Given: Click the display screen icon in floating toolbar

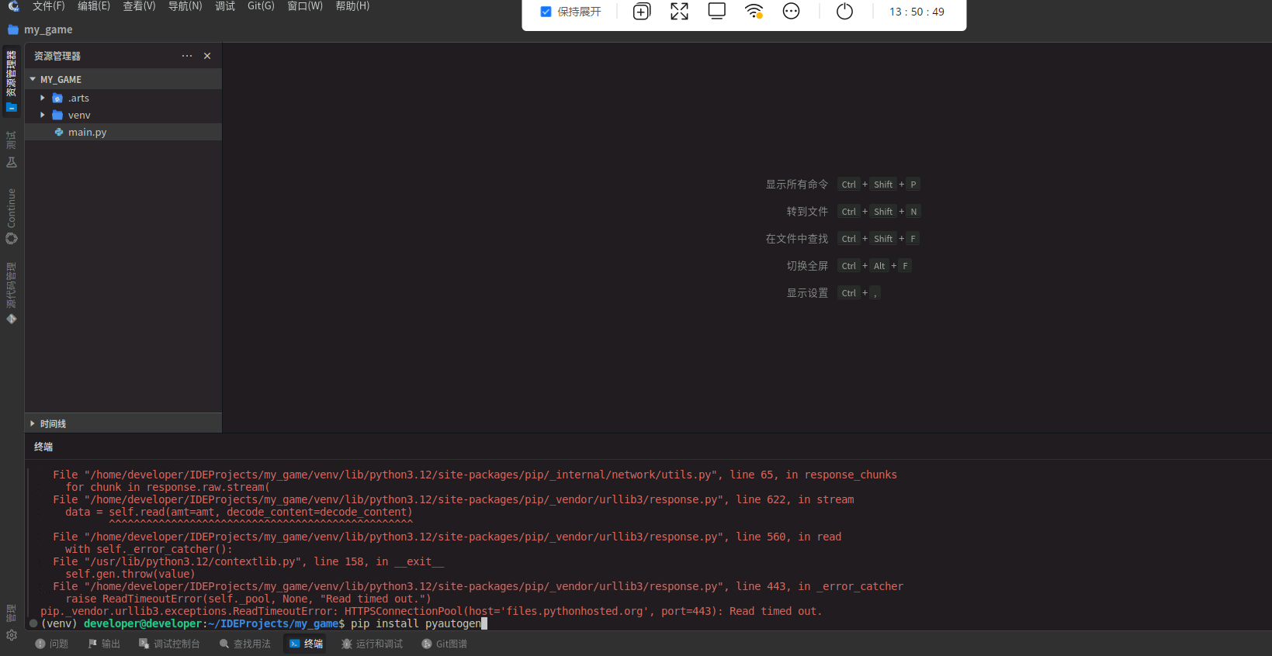Looking at the screenshot, I should coord(717,12).
